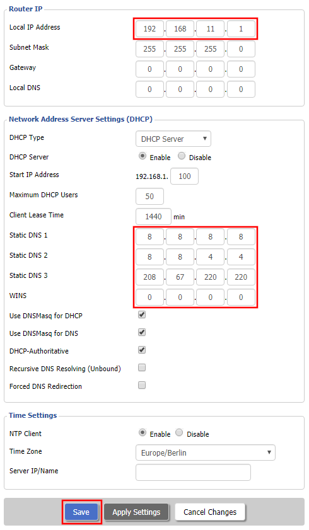Viewport: 309px width, 530px height.
Task: Click the Start IP Address last octet field
Action: click(x=184, y=176)
